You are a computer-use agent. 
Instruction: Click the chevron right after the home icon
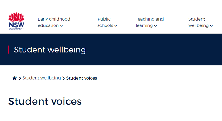(20, 78)
